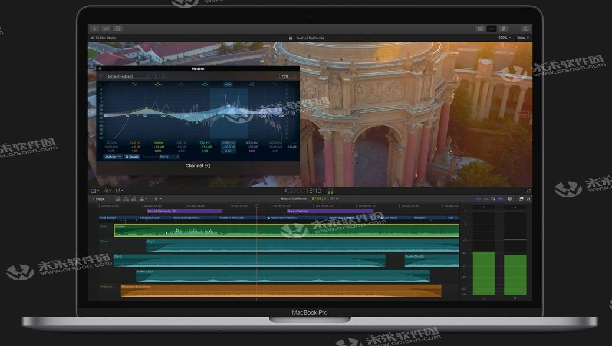The image size is (612, 346).
Task: Enable the high-pass filter band icon
Action: [111, 85]
